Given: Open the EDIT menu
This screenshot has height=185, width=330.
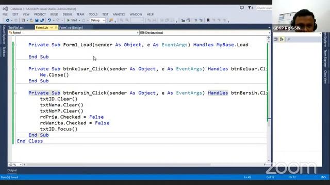Looking at the screenshot, I should point(15,14).
